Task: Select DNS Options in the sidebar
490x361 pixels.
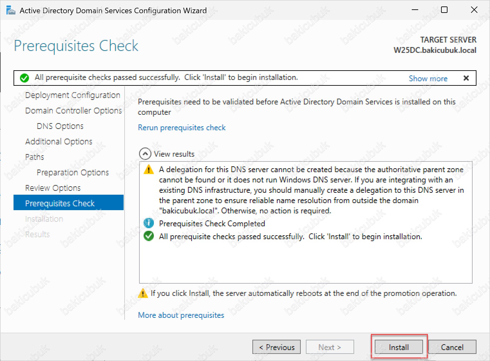Action: (60, 126)
